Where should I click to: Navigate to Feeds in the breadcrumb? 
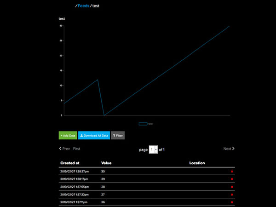[84, 6]
